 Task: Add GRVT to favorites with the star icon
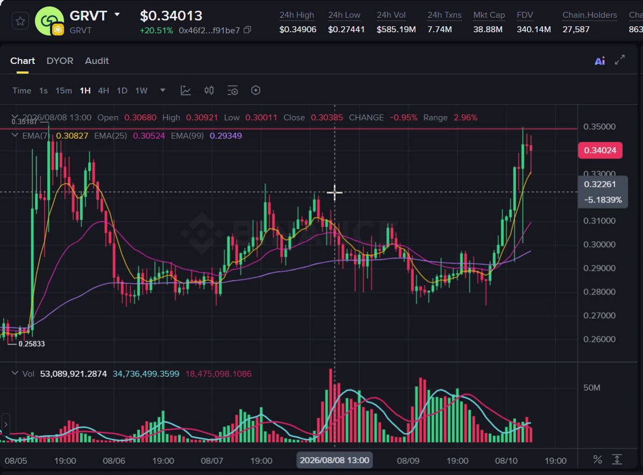click(x=20, y=21)
